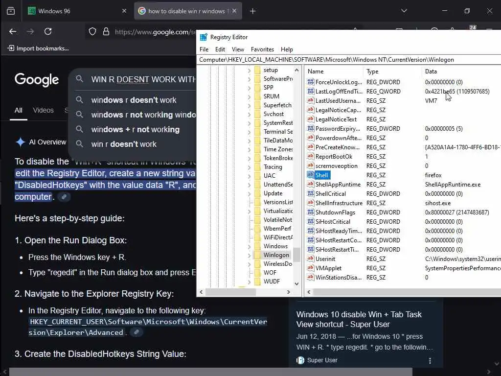The image size is (501, 376).
Task: Expand the Winlogon key chevron
Action: tap(249, 255)
